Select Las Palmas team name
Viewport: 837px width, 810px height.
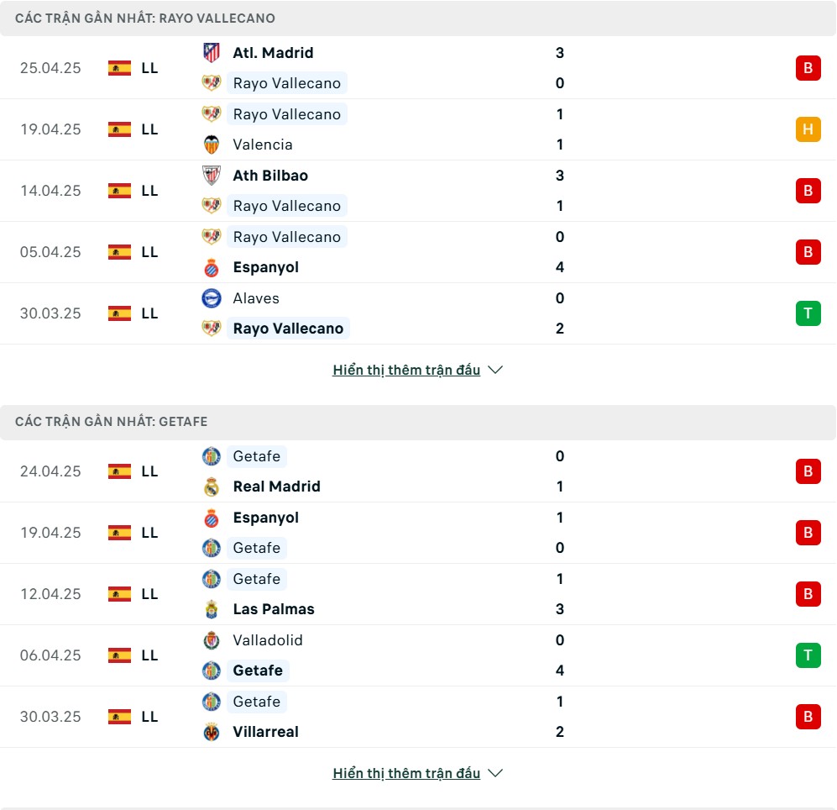point(274,609)
